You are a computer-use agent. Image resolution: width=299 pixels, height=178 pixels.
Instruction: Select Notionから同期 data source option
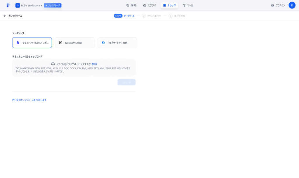(75, 43)
